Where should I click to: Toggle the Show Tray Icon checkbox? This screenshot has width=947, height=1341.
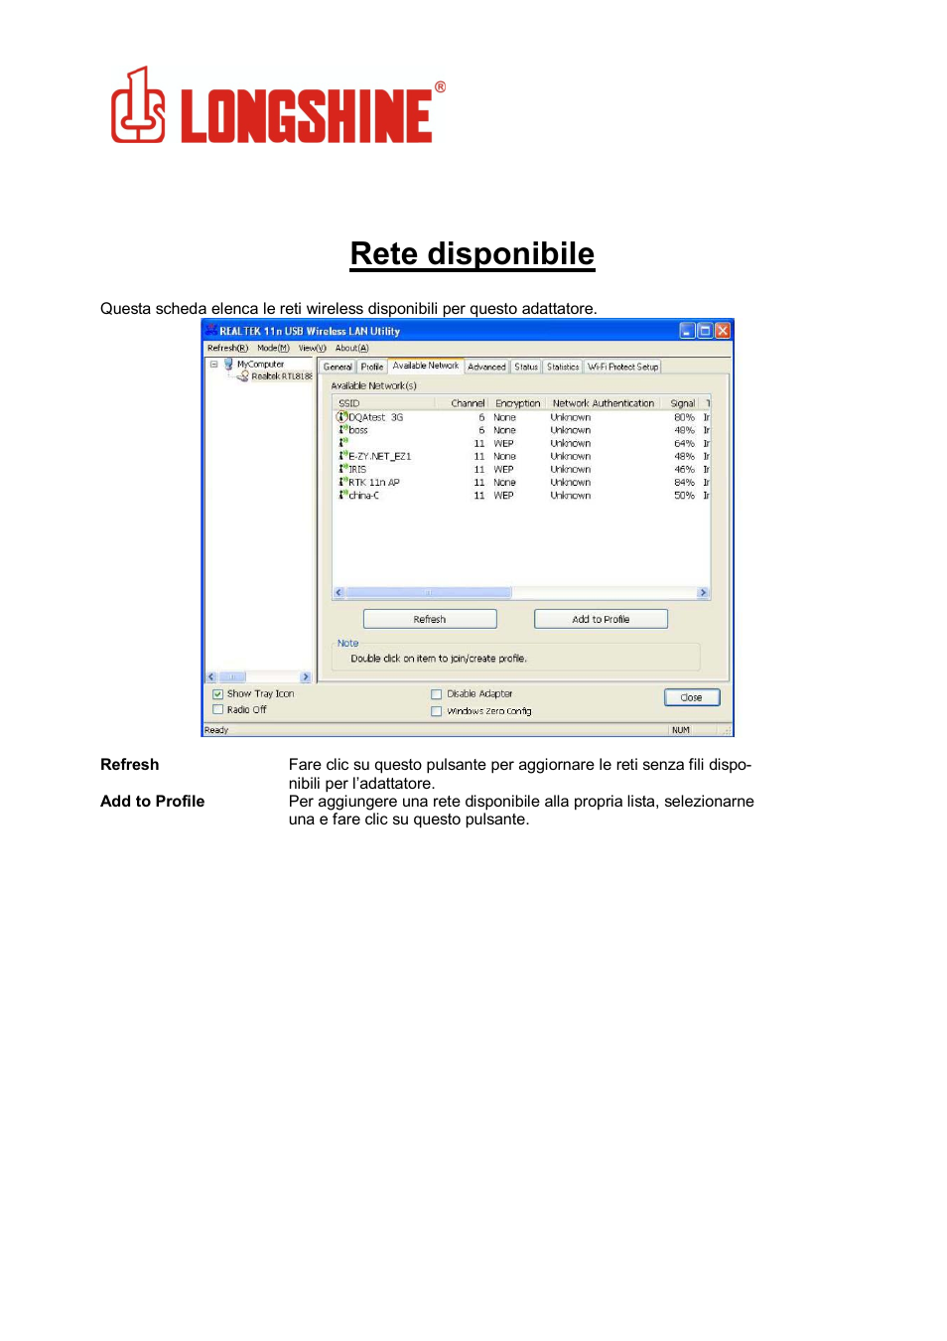pos(217,694)
